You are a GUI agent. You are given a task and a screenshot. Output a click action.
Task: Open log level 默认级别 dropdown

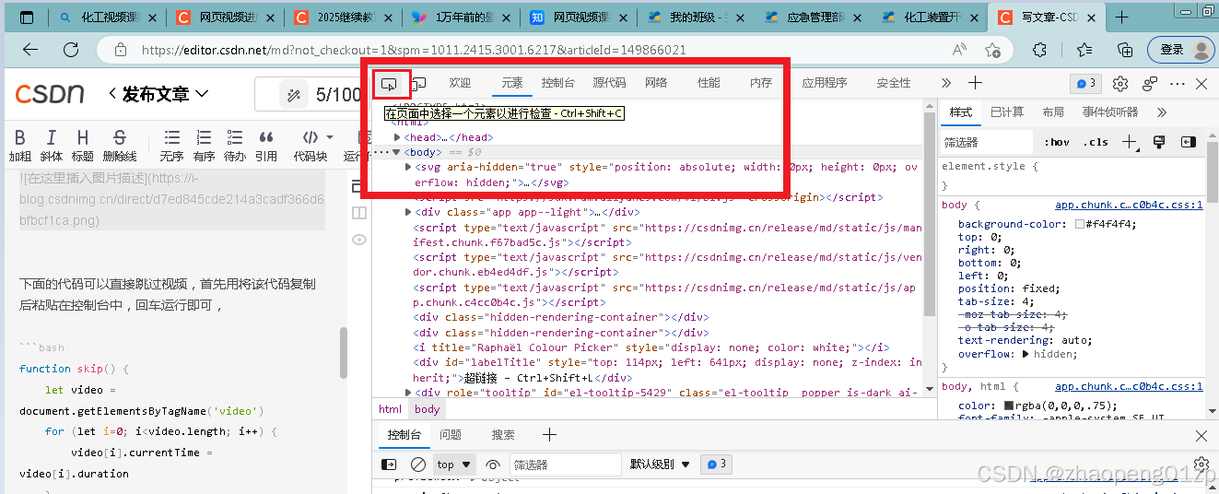660,465
